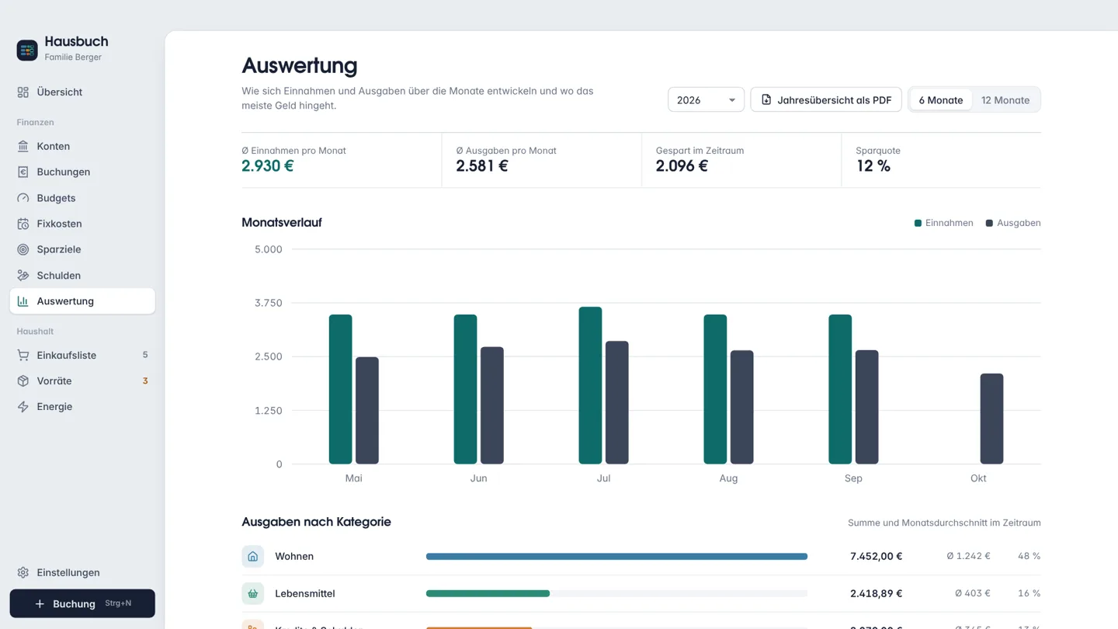The width and height of the screenshot is (1118, 629).
Task: Click the Vorräte box icon
Action: (23, 381)
